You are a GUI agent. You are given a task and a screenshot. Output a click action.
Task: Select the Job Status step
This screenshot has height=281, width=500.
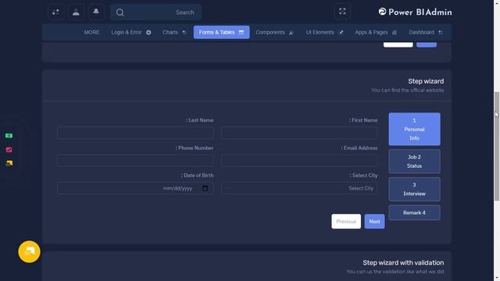tap(414, 162)
